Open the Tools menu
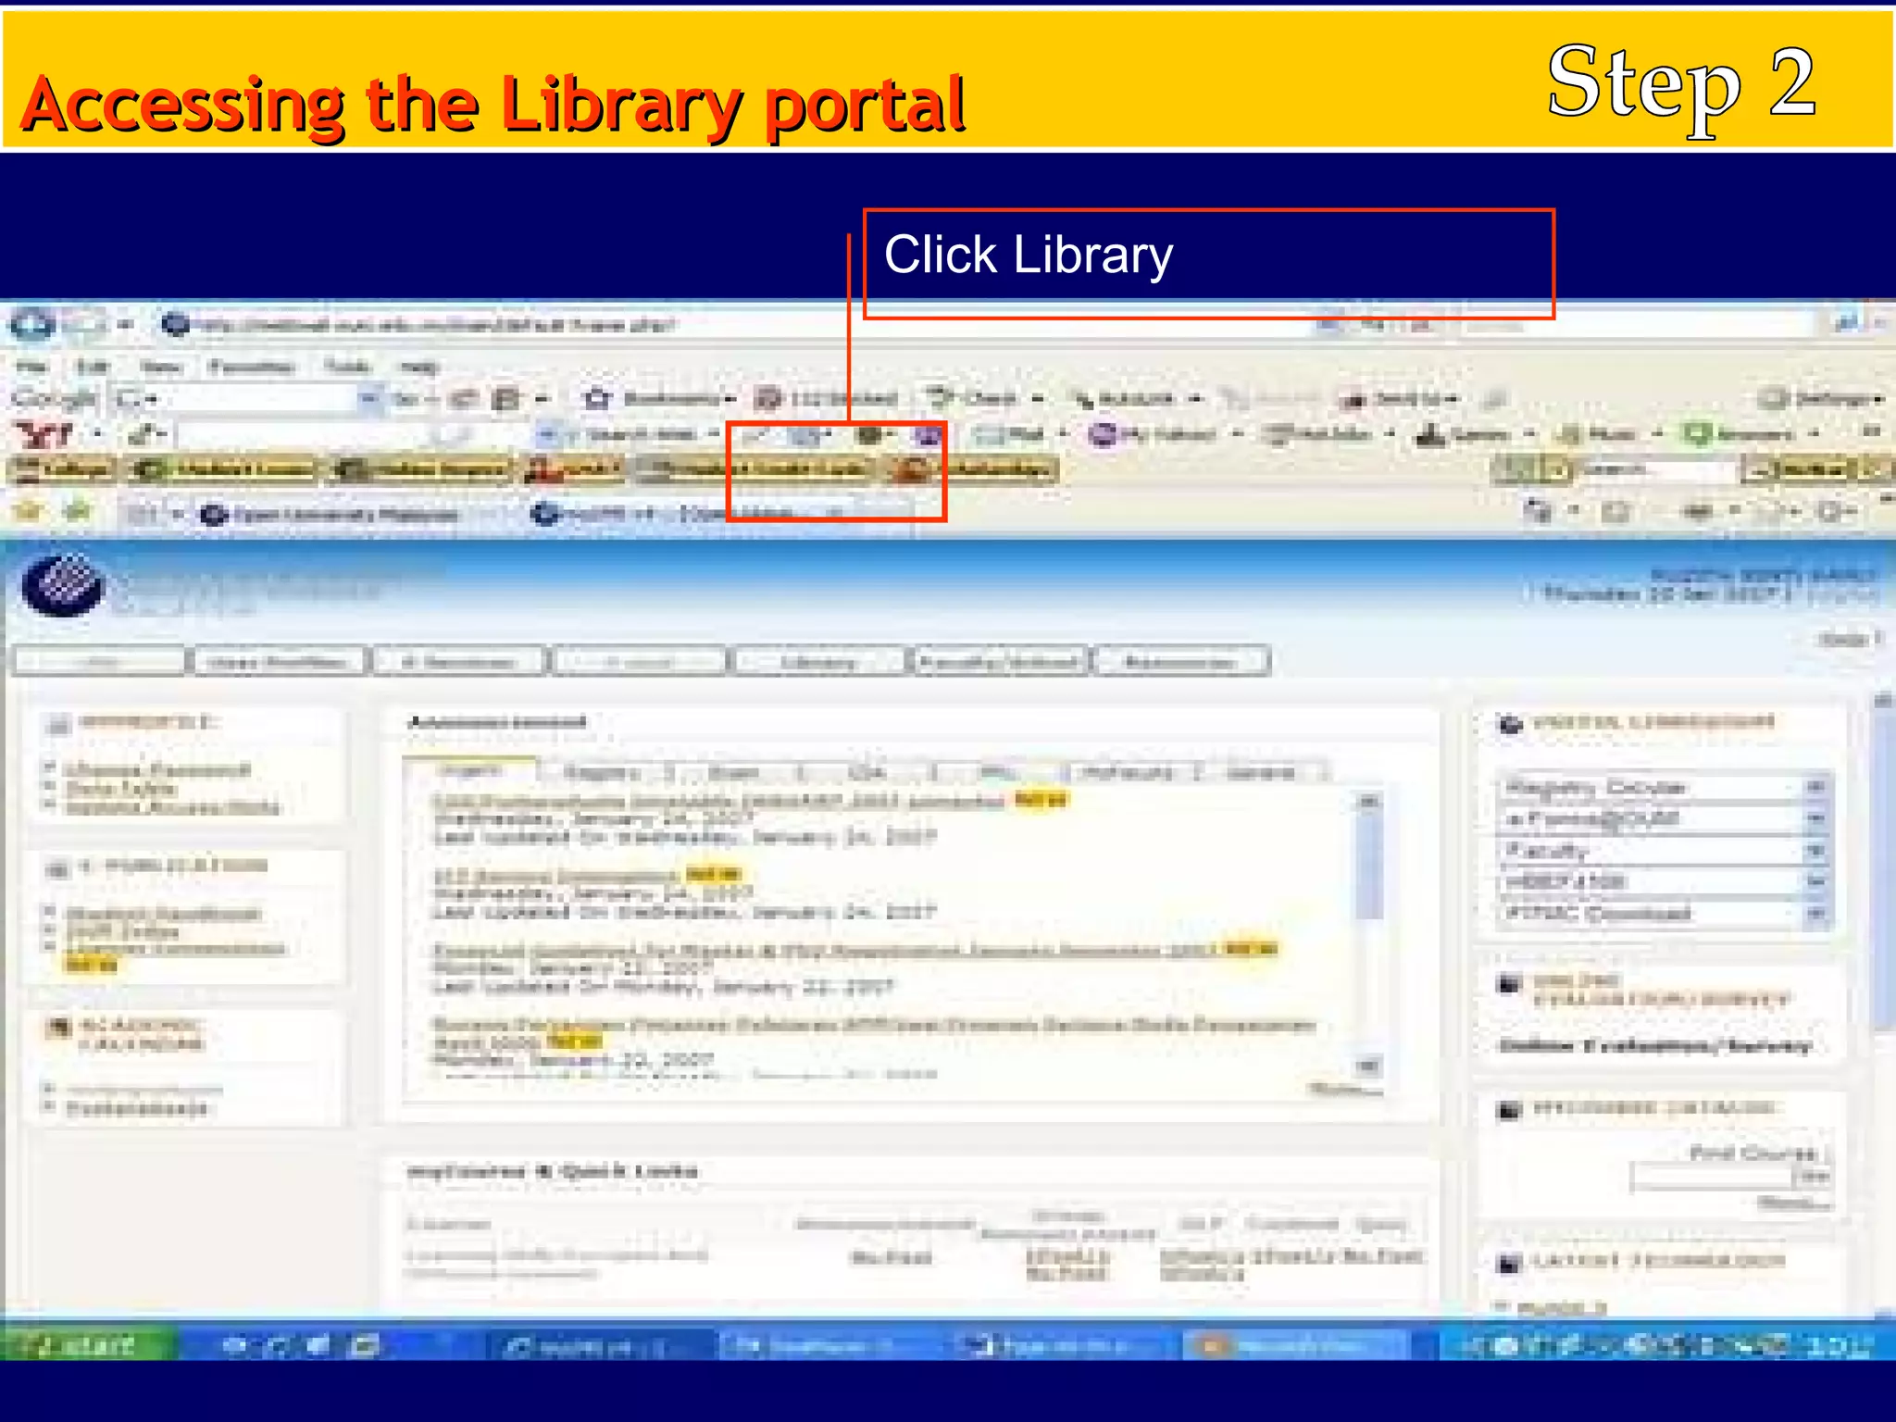The height and width of the screenshot is (1422, 1896). pos(347,367)
